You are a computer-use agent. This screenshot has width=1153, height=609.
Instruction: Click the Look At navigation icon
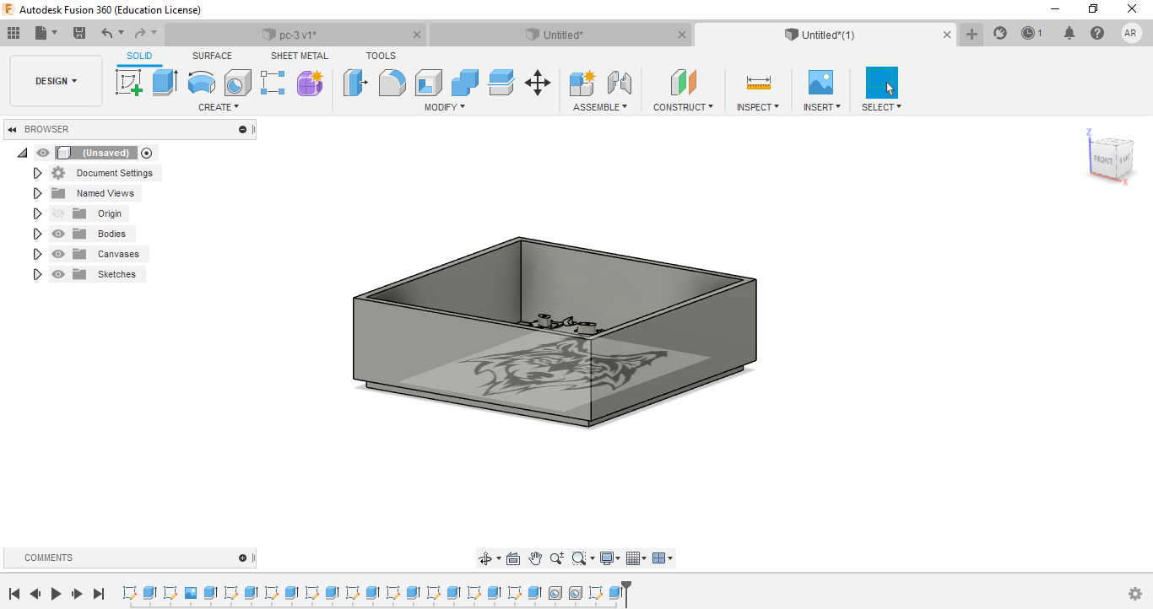pos(513,558)
